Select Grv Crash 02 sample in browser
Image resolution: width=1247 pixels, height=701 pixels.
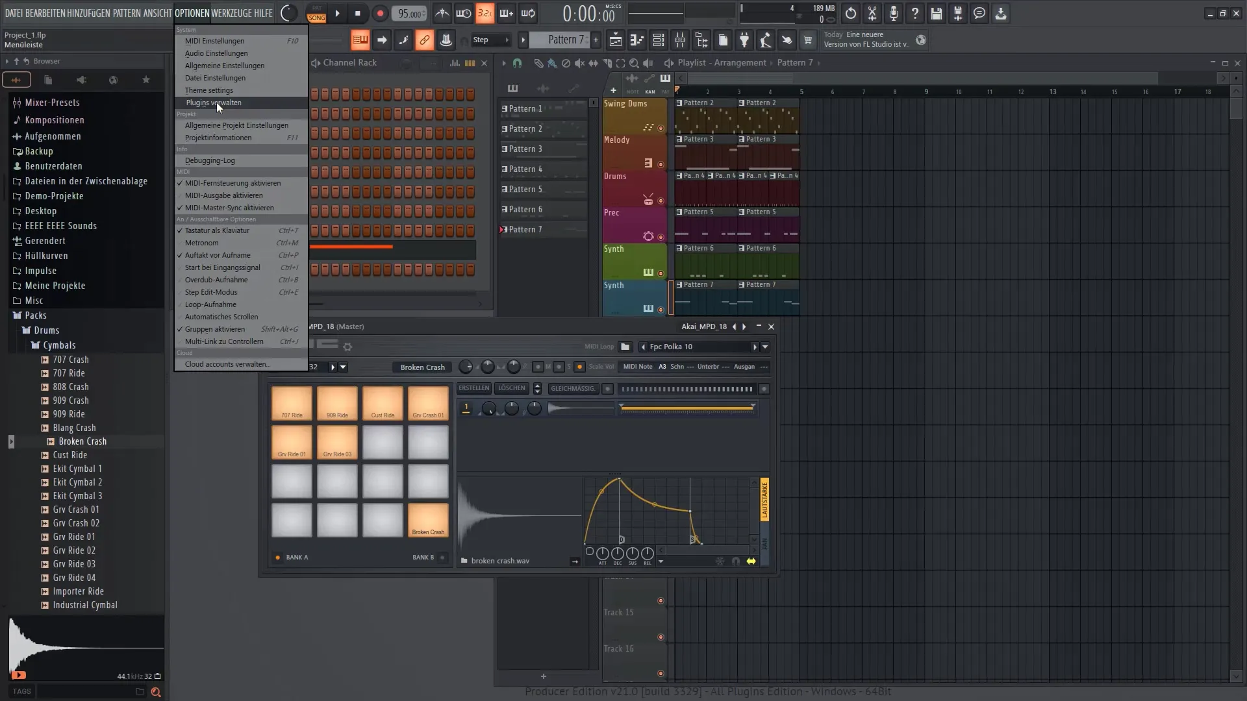click(76, 523)
